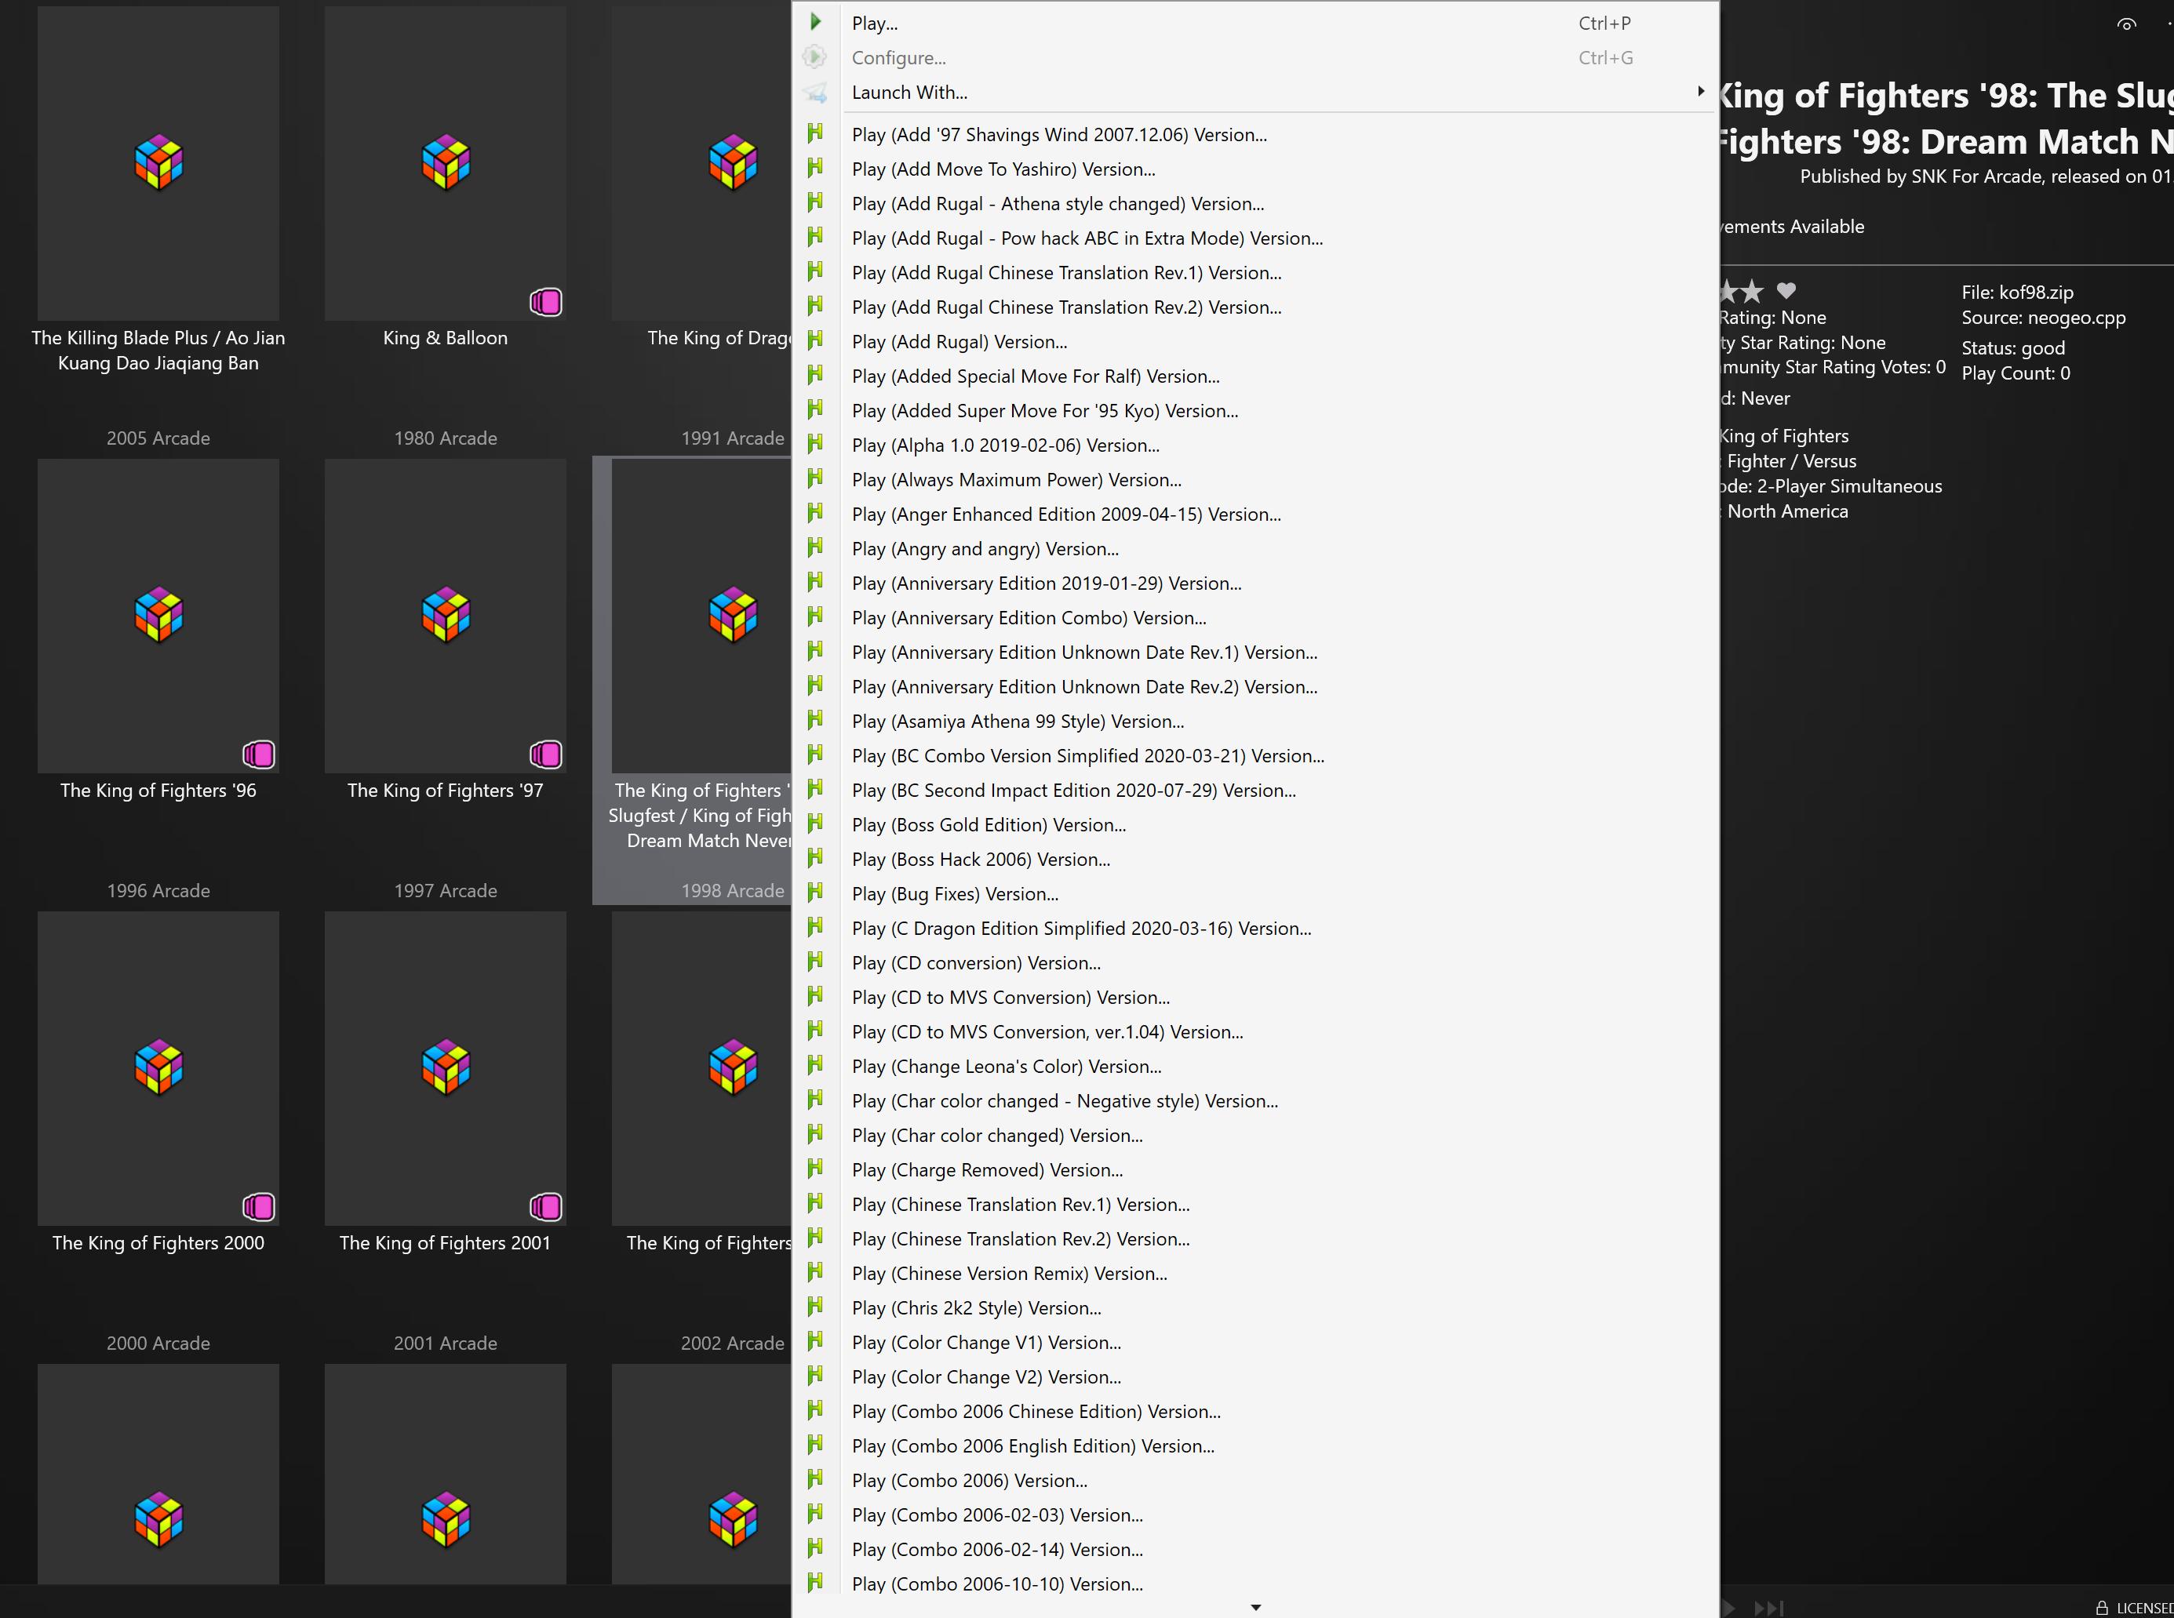The height and width of the screenshot is (1618, 2174).
Task: Click icon beside Add Rugal Version entry
Action: 815,341
